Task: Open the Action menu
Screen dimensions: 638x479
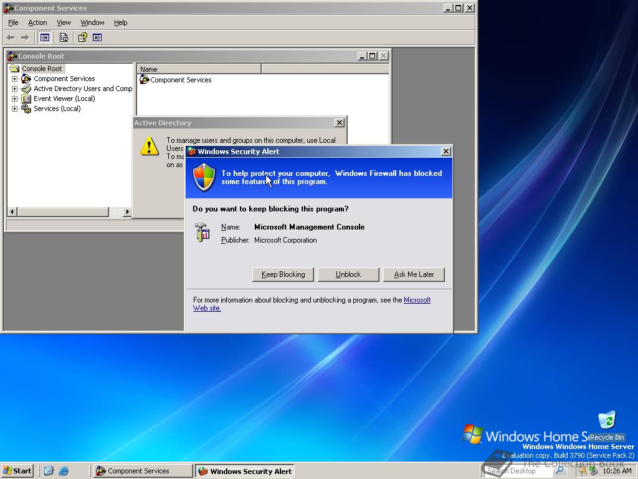Action: pyautogui.click(x=37, y=22)
